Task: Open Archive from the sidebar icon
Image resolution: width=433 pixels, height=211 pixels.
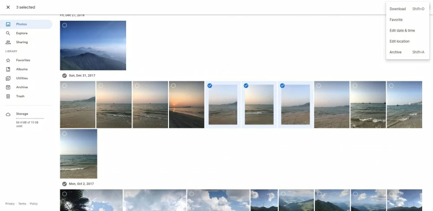Action: 8,87
